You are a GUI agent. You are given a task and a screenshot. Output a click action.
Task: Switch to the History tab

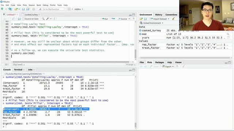click(158, 15)
